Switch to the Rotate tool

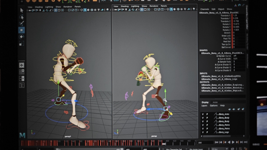pyautogui.click(x=22, y=37)
